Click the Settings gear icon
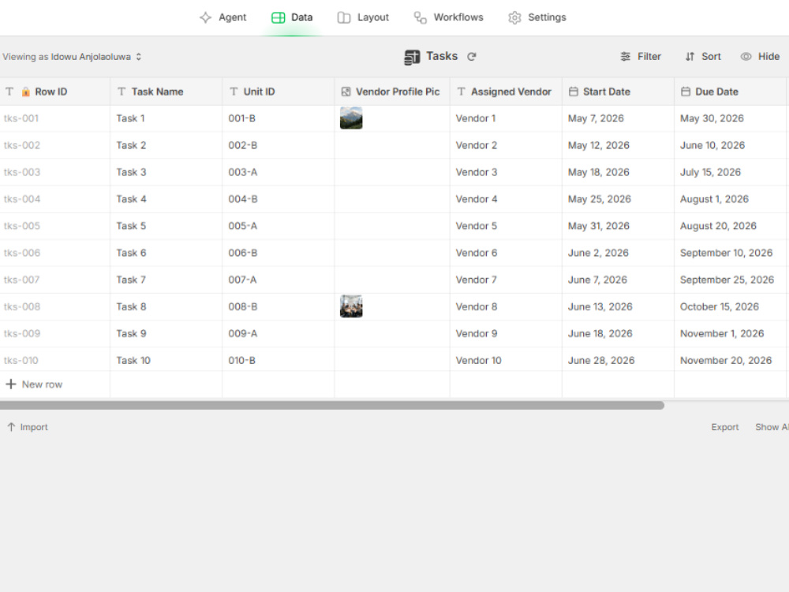This screenshot has height=592, width=789. point(514,17)
